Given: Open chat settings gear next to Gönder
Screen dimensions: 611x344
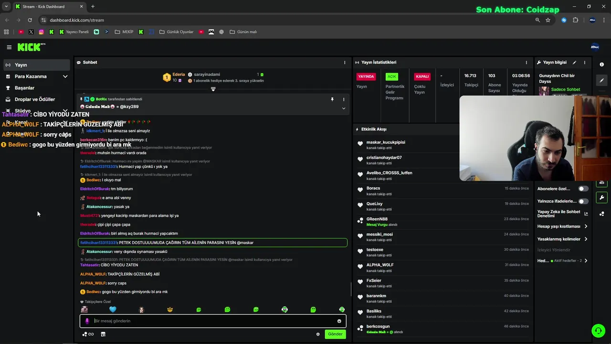Looking at the screenshot, I should (x=318, y=334).
